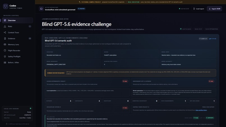The height and width of the screenshot is (127, 226).
Task: Click the Execution card Recorded real Codex run
Action: point(73,54)
